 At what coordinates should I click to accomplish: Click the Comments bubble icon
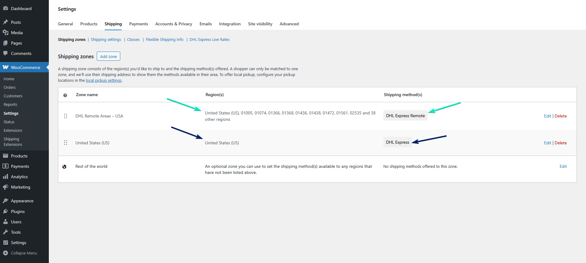point(5,53)
